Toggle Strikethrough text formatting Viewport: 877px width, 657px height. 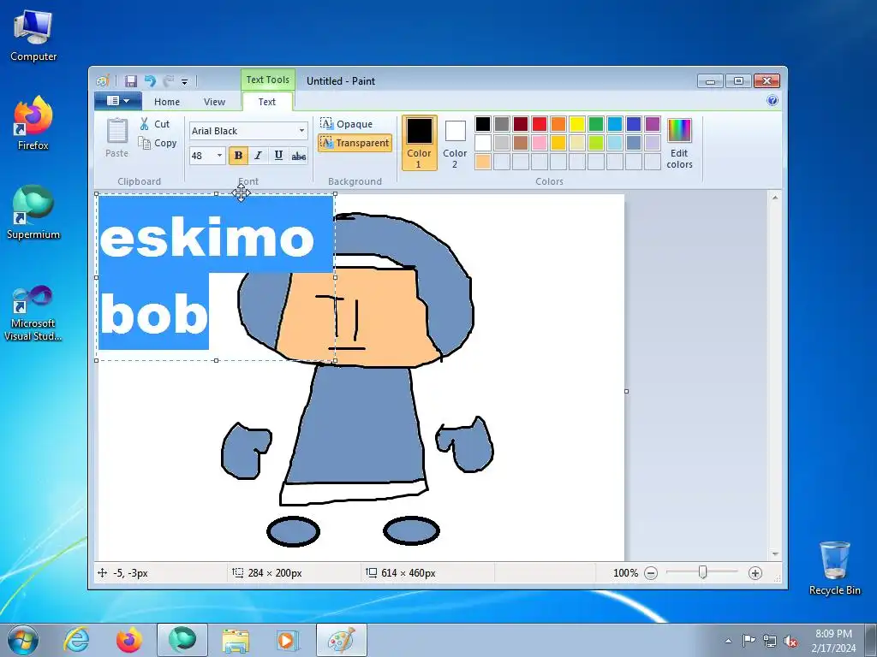pos(299,156)
